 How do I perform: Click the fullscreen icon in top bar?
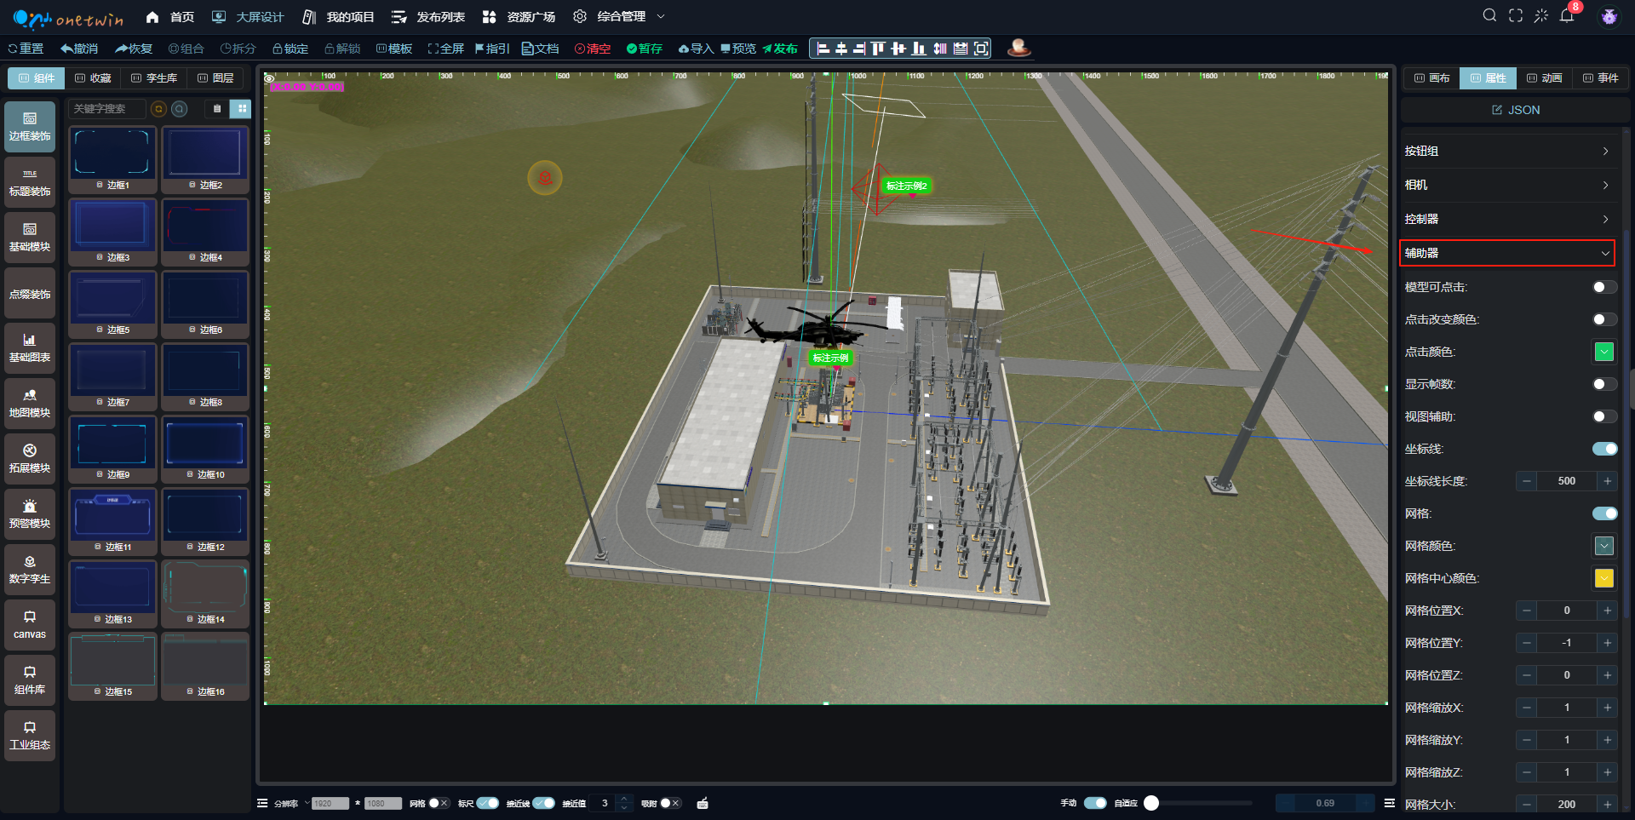(1515, 16)
